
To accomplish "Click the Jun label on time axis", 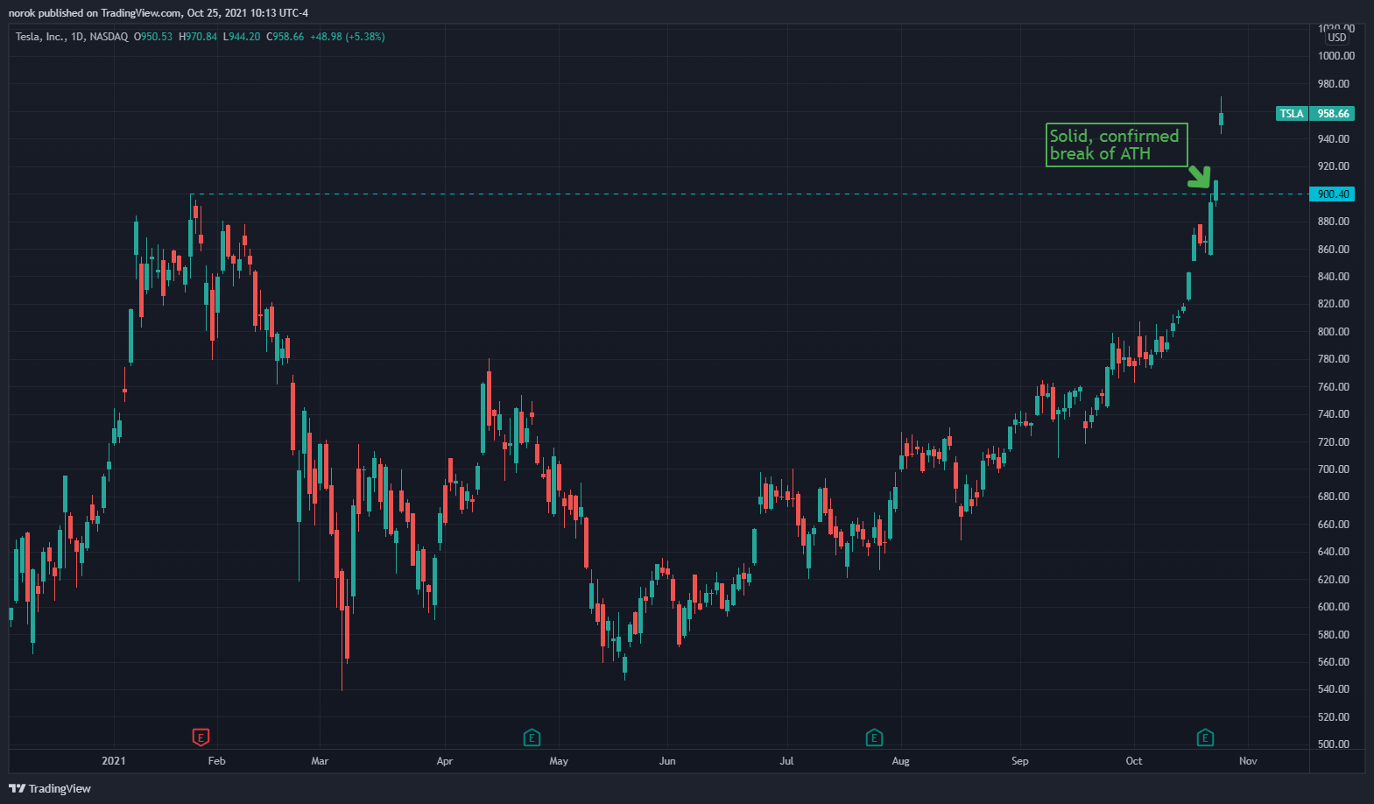I will pos(667,761).
